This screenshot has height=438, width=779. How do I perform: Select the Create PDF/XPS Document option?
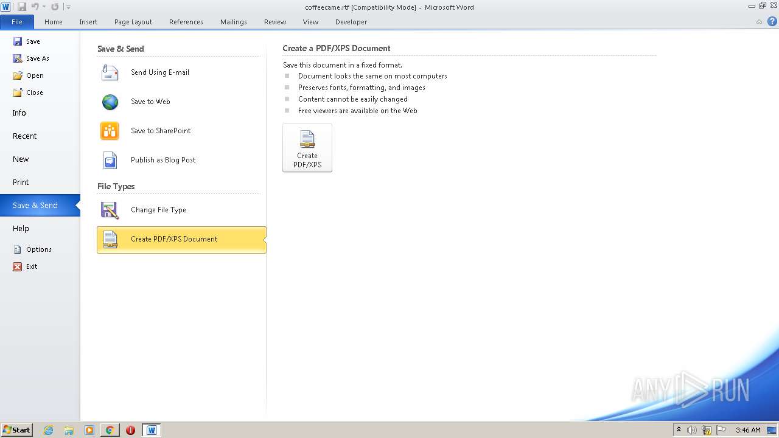181,240
